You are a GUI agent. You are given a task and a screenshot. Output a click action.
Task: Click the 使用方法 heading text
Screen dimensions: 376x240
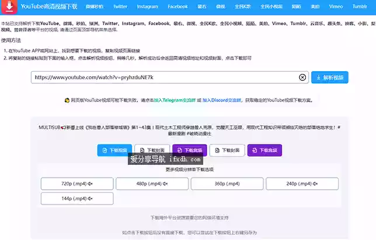pos(11,40)
